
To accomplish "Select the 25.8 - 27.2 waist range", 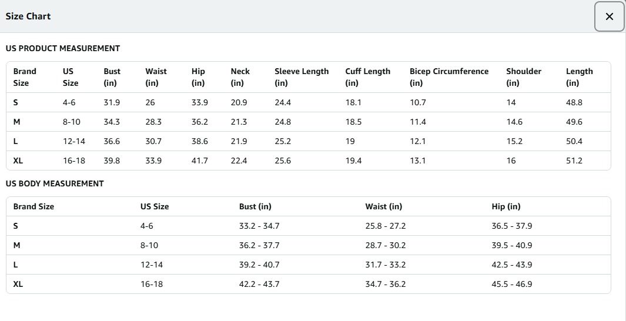I will (x=386, y=226).
